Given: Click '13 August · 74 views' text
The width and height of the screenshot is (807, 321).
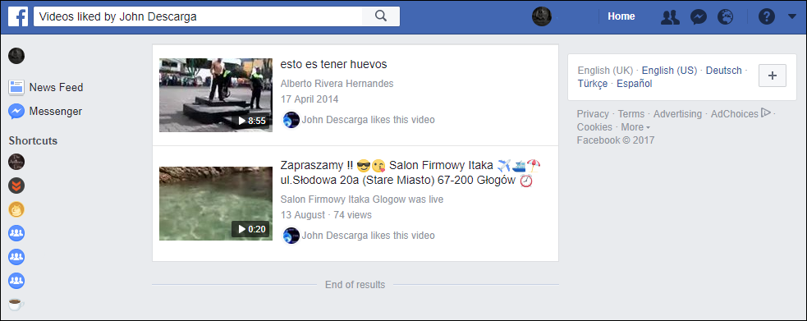Looking at the screenshot, I should [x=326, y=215].
